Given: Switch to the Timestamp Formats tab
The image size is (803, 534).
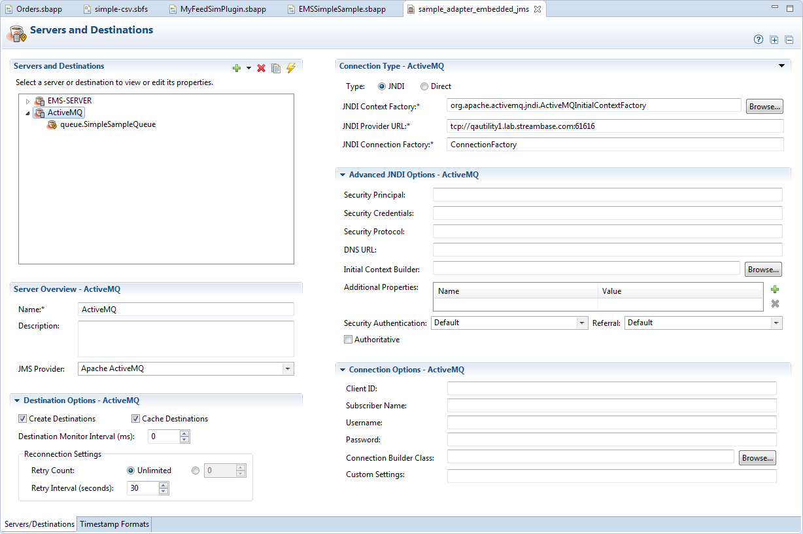Looking at the screenshot, I should 114,524.
